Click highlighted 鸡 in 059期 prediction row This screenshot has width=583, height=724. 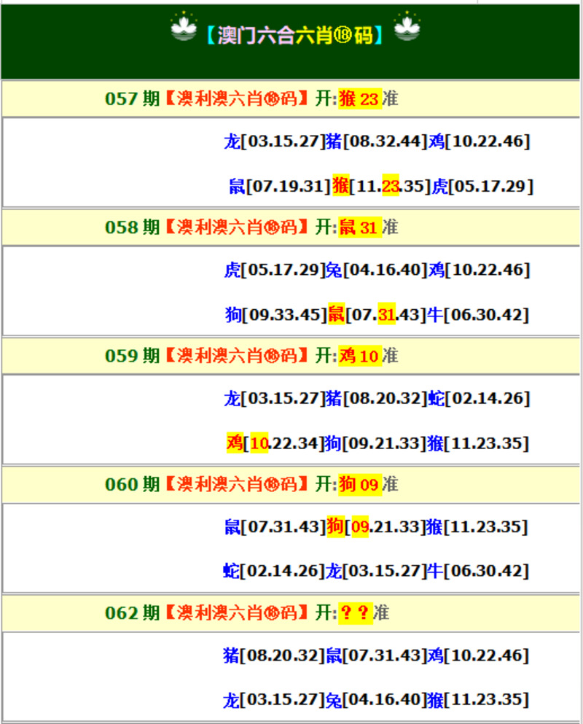pos(235,443)
